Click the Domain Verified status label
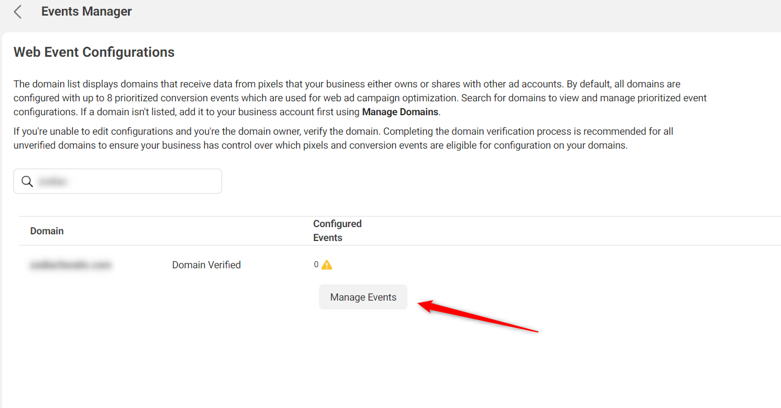Viewport: 781px width, 408px height. click(206, 265)
